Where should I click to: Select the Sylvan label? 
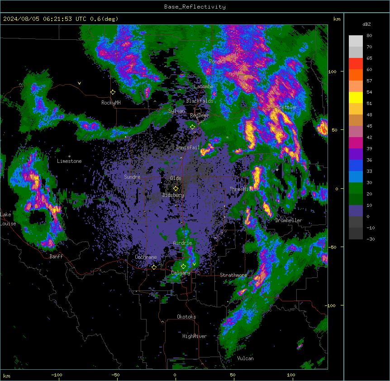(176, 111)
